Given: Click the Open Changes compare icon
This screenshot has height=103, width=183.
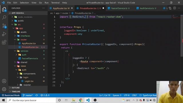Looking at the screenshot, I should tap(170, 8).
